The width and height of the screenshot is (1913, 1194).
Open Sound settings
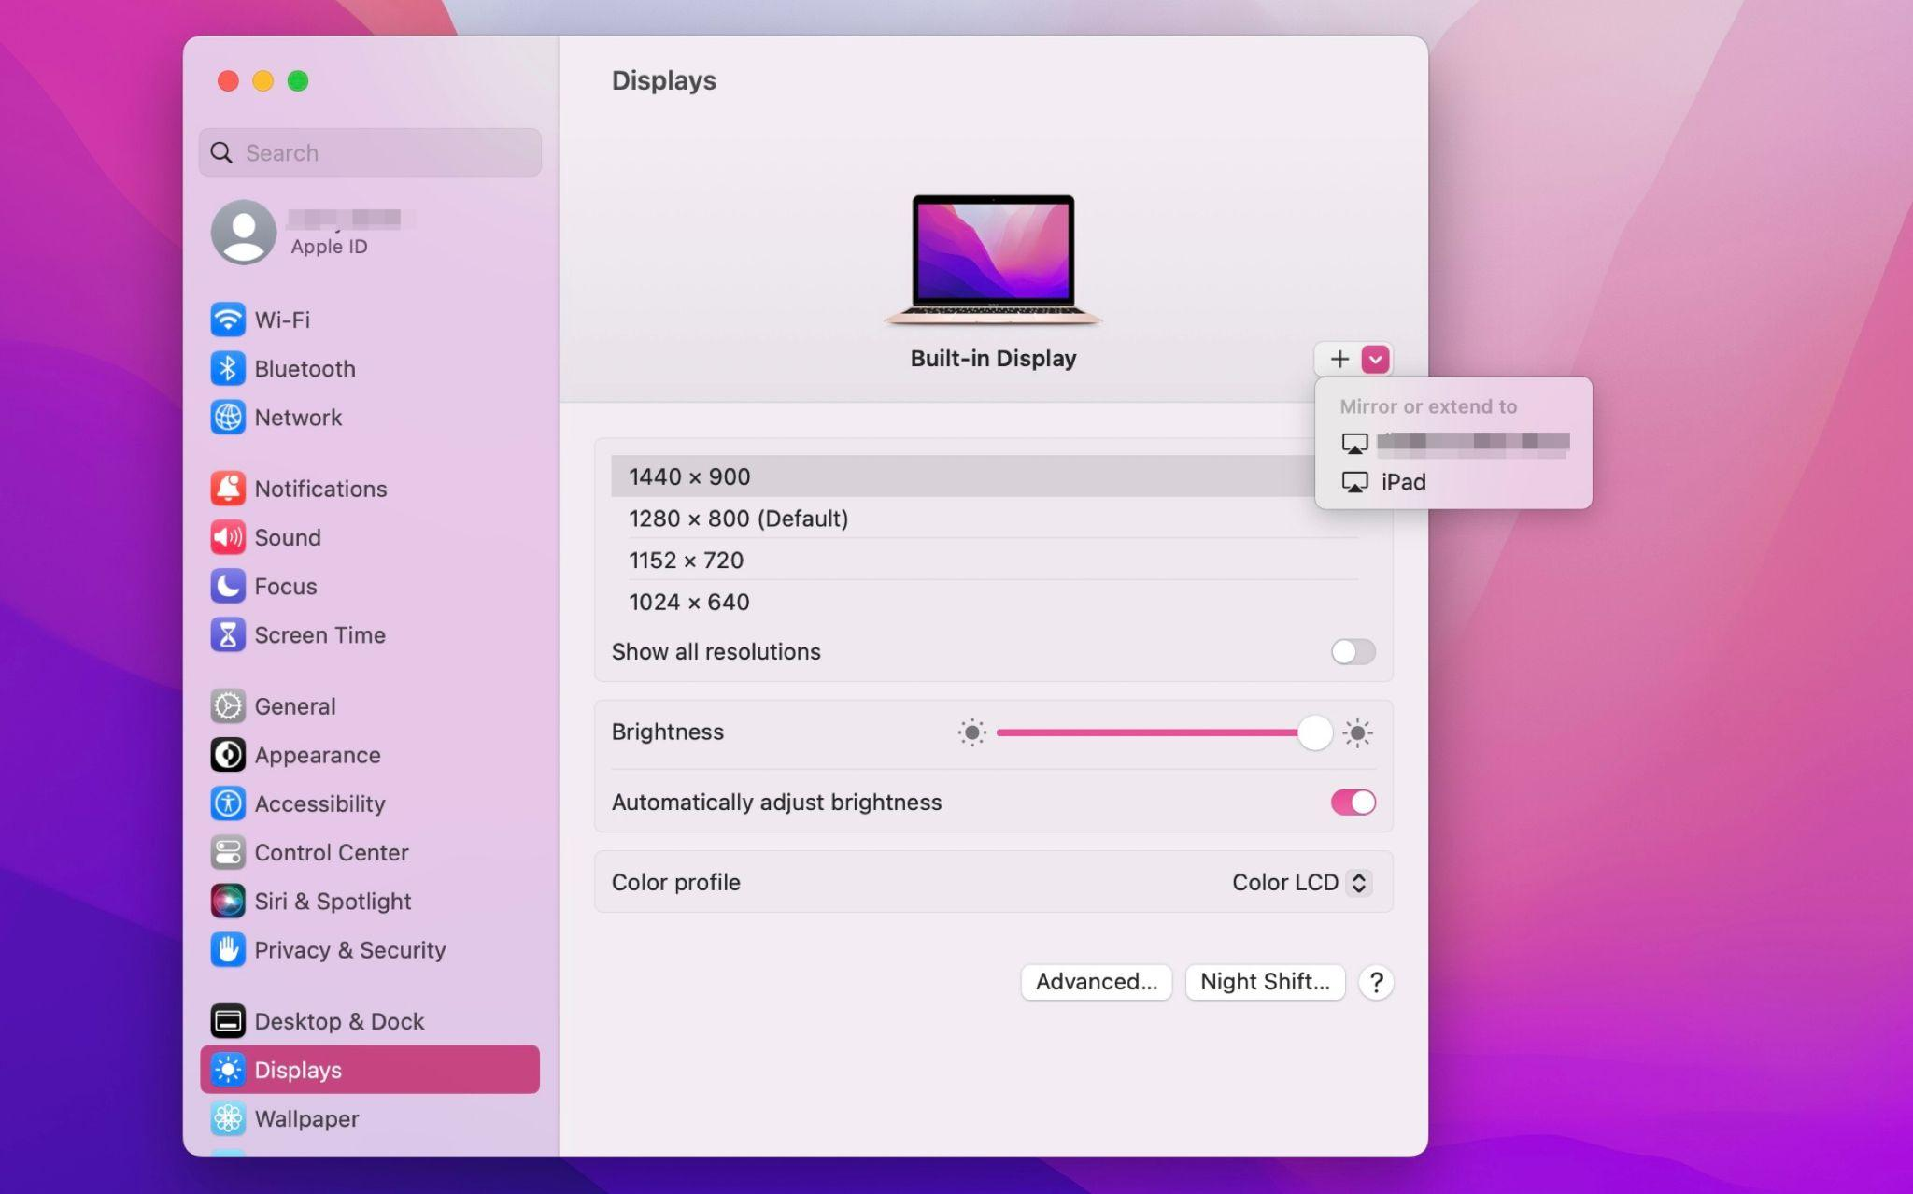370,537
